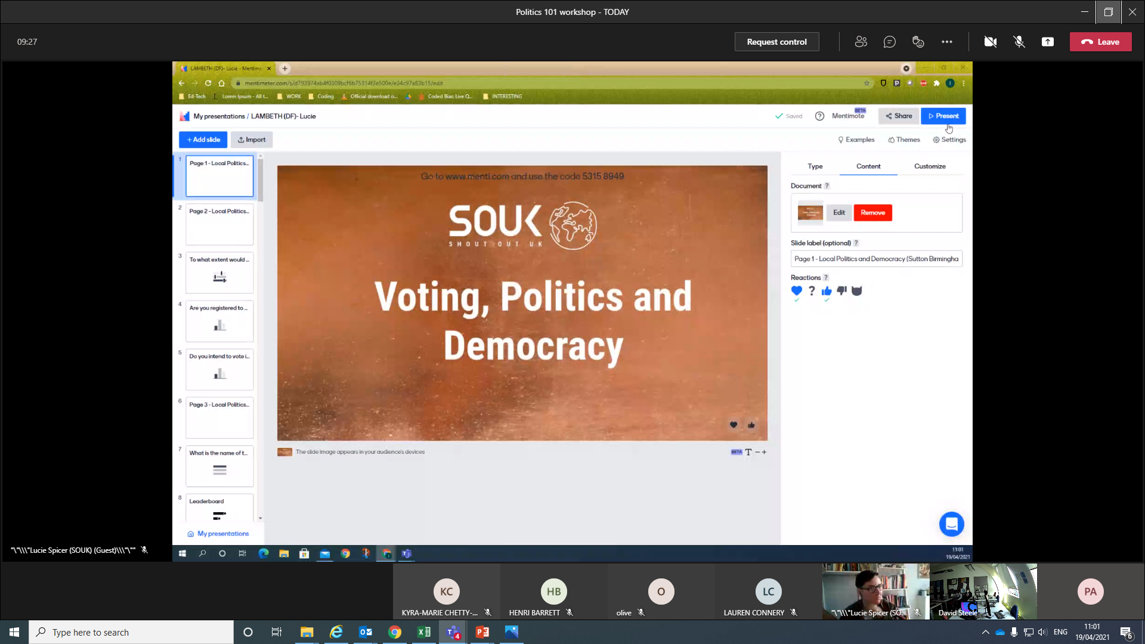Open PowerPoint from Windows taskbar
Viewport: 1145px width, 644px height.
click(482, 632)
